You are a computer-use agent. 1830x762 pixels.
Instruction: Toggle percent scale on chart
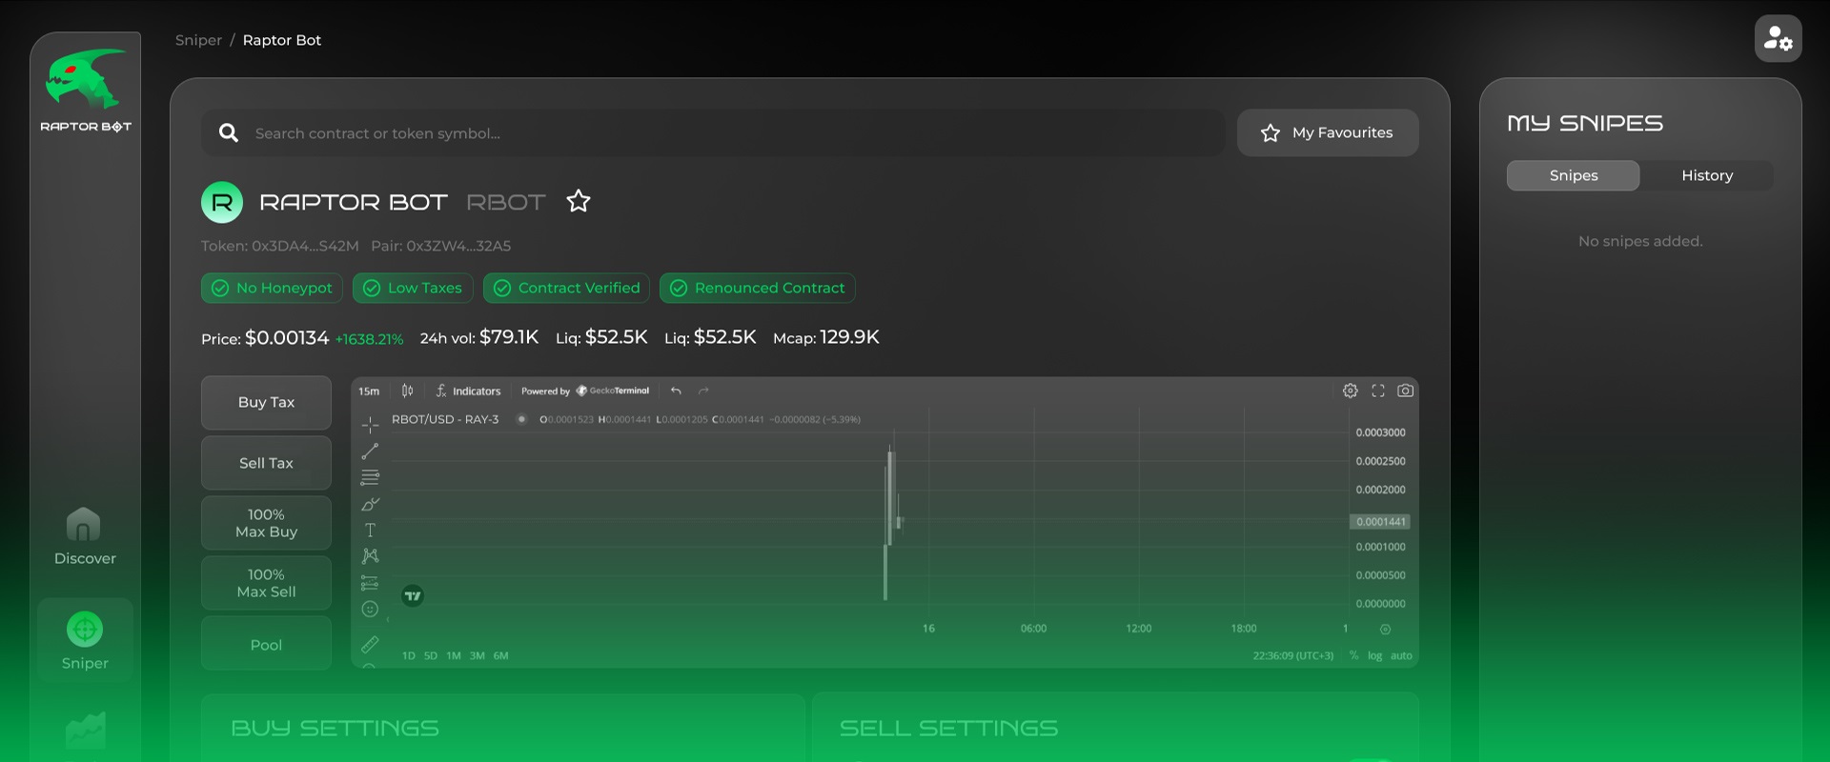click(x=1353, y=655)
